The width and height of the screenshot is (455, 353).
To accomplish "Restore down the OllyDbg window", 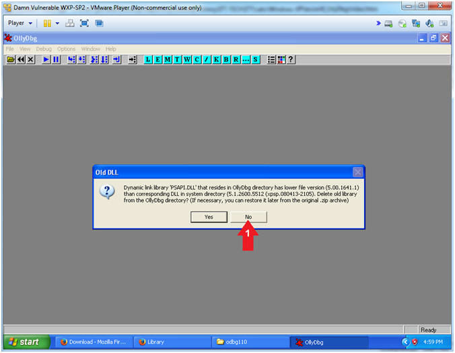I will click(x=433, y=38).
